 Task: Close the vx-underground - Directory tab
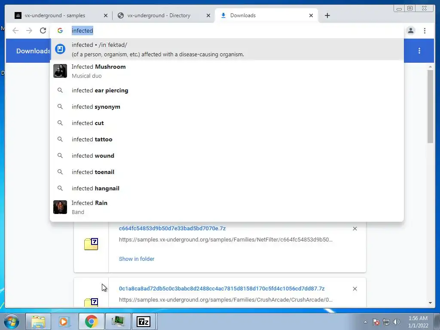(x=208, y=15)
